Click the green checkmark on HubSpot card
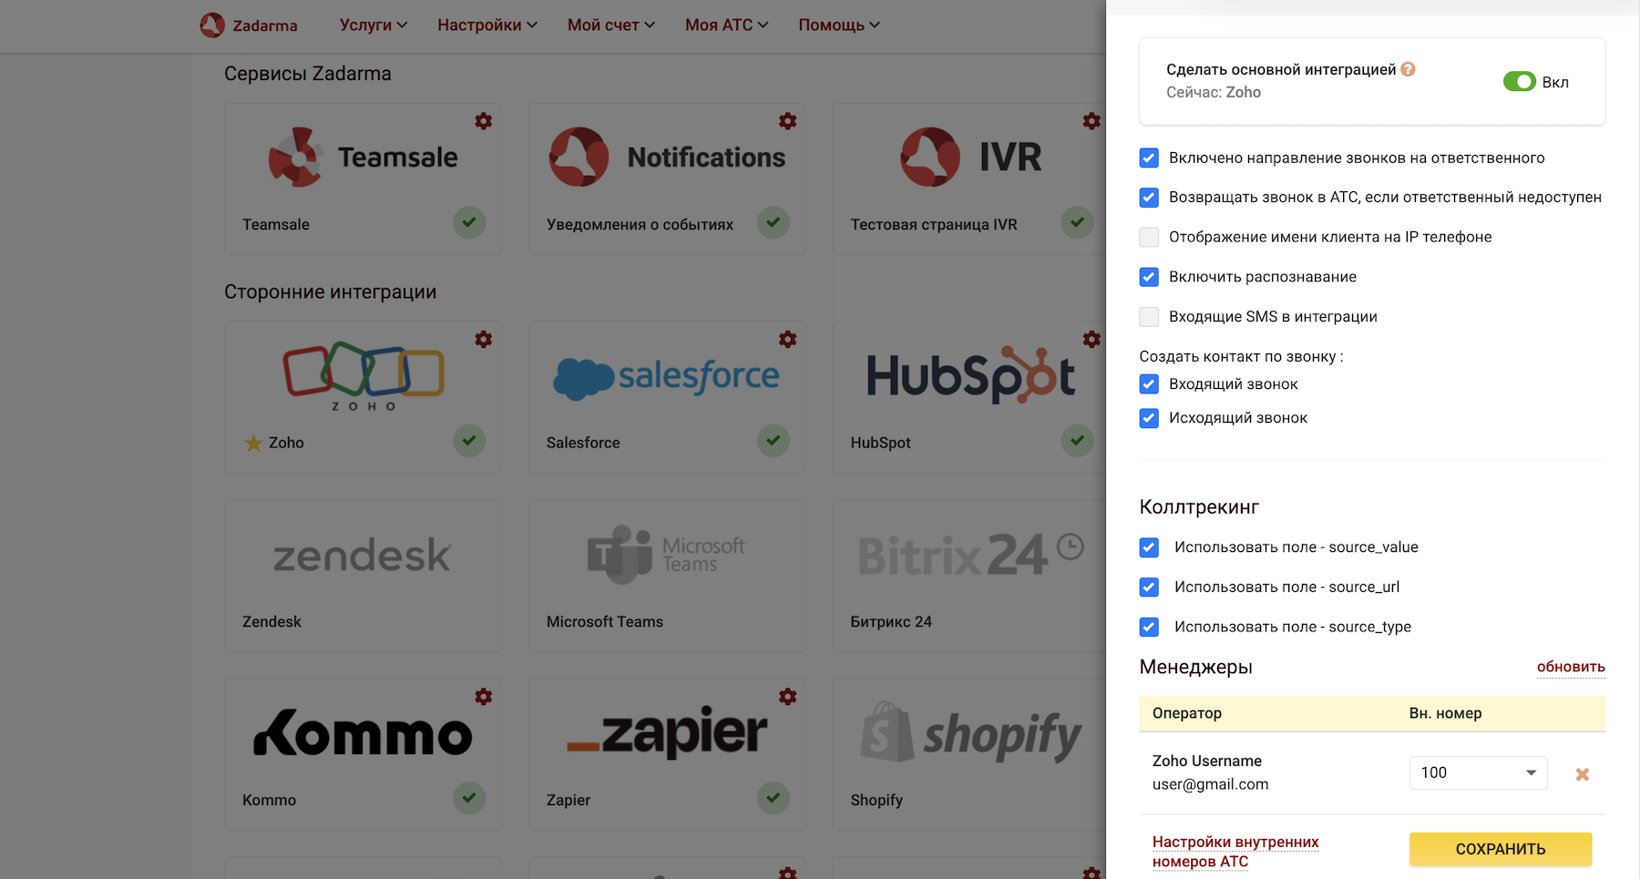The width and height of the screenshot is (1640, 879). click(1077, 441)
